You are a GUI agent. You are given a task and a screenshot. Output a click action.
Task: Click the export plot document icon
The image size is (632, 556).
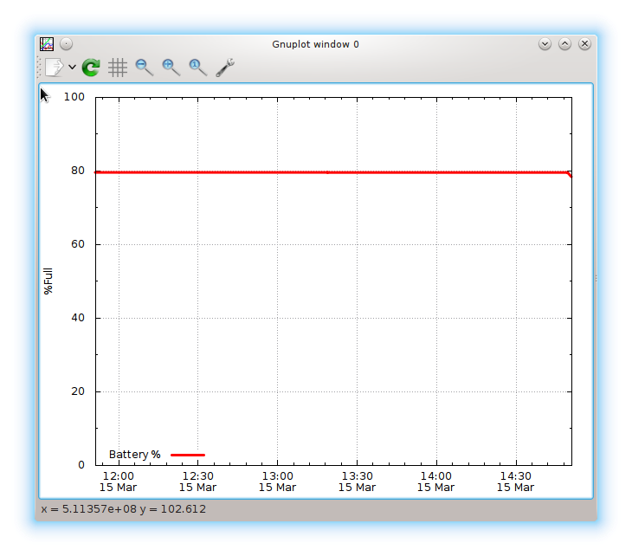click(54, 68)
